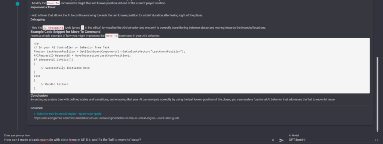Click Move To tag above the code block

(112, 36)
